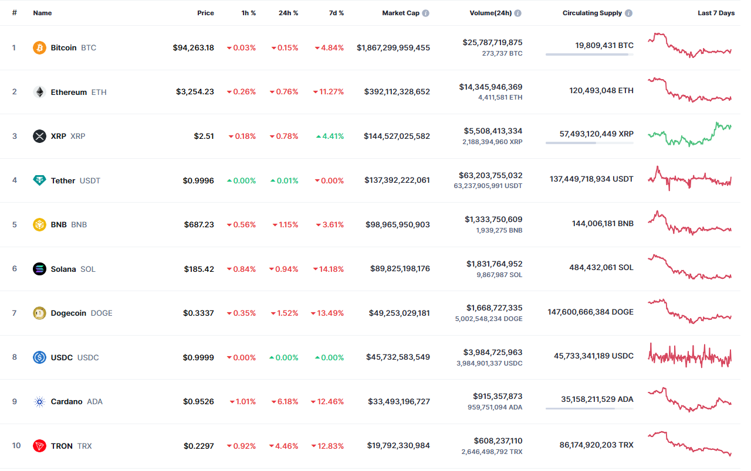Image resolution: width=751 pixels, height=471 pixels.
Task: Click Ethereum market cap $392,112,328,652
Action: coord(397,92)
